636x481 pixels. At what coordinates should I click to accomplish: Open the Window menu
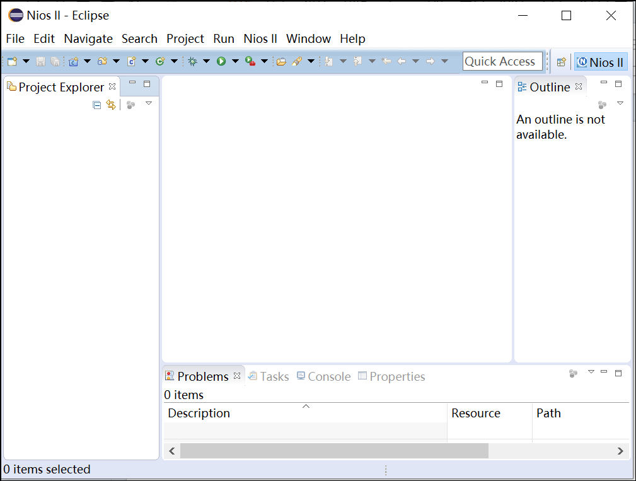tap(308, 38)
